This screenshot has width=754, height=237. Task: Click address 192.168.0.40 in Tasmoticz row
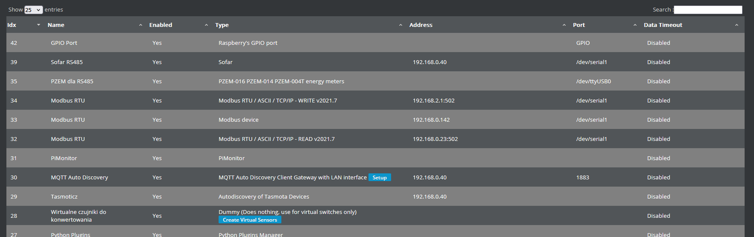coord(430,196)
